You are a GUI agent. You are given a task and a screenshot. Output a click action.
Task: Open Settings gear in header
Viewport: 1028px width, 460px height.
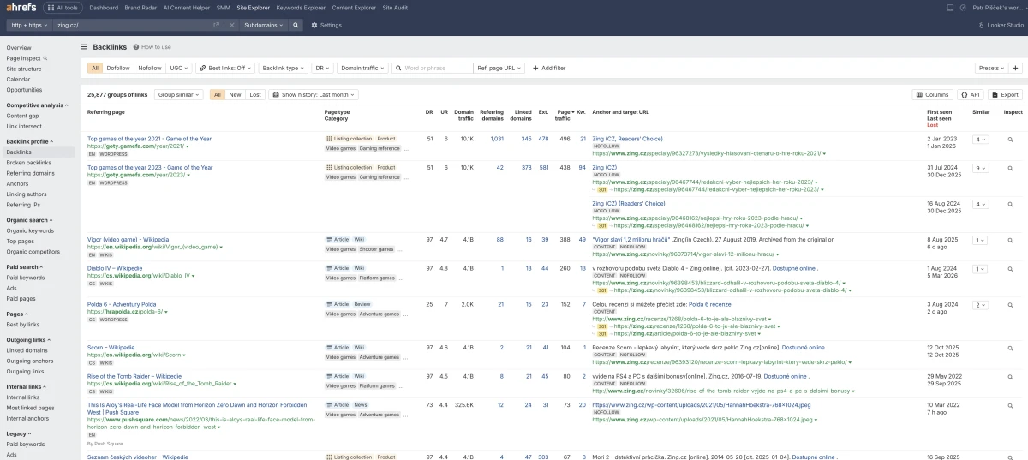click(326, 25)
